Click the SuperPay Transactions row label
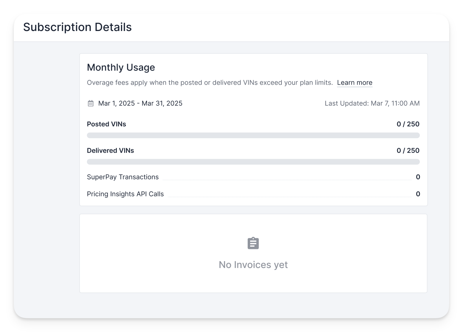Screen dimensions: 463x332 pos(123,177)
